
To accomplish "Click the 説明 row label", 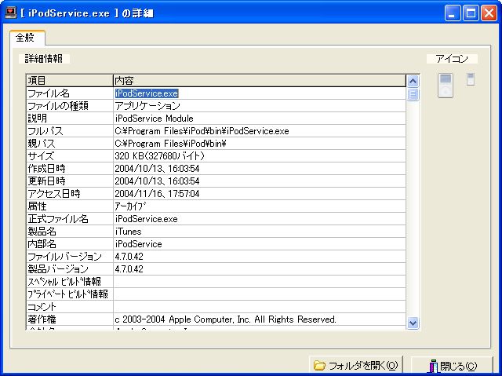I will pos(37,119).
